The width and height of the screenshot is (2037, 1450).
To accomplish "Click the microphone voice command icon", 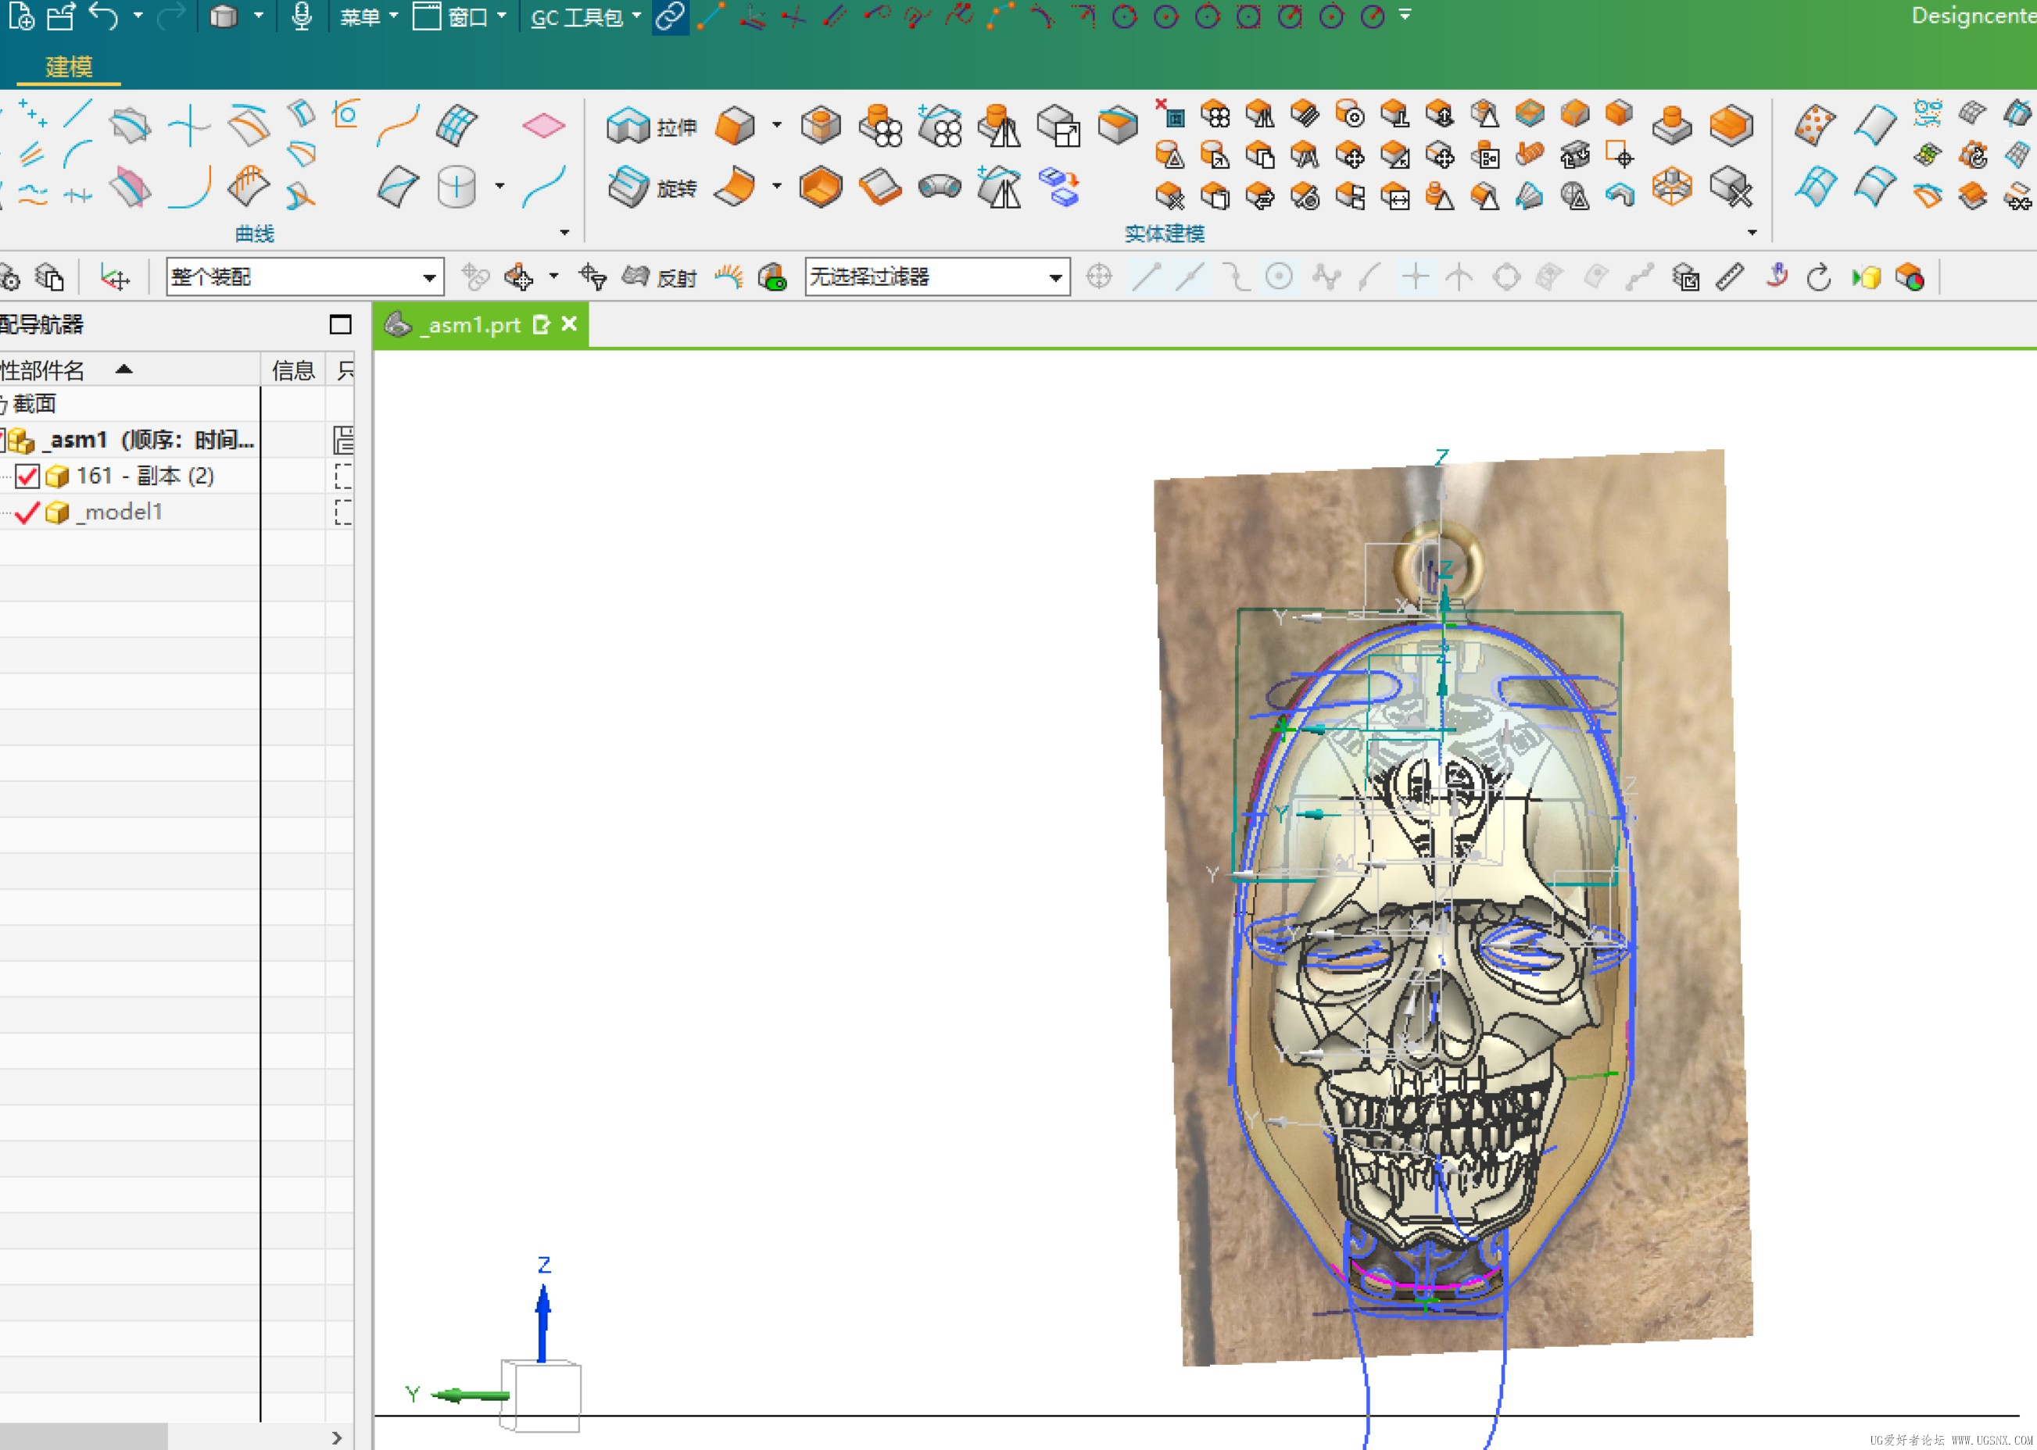I will [302, 16].
